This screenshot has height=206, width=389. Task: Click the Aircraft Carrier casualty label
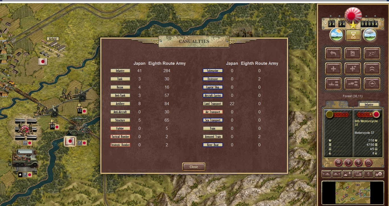click(x=213, y=95)
